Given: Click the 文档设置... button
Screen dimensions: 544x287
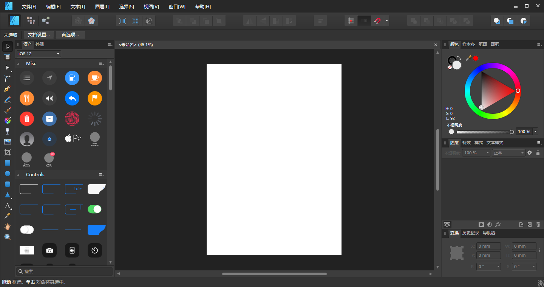Looking at the screenshot, I should pyautogui.click(x=39, y=35).
